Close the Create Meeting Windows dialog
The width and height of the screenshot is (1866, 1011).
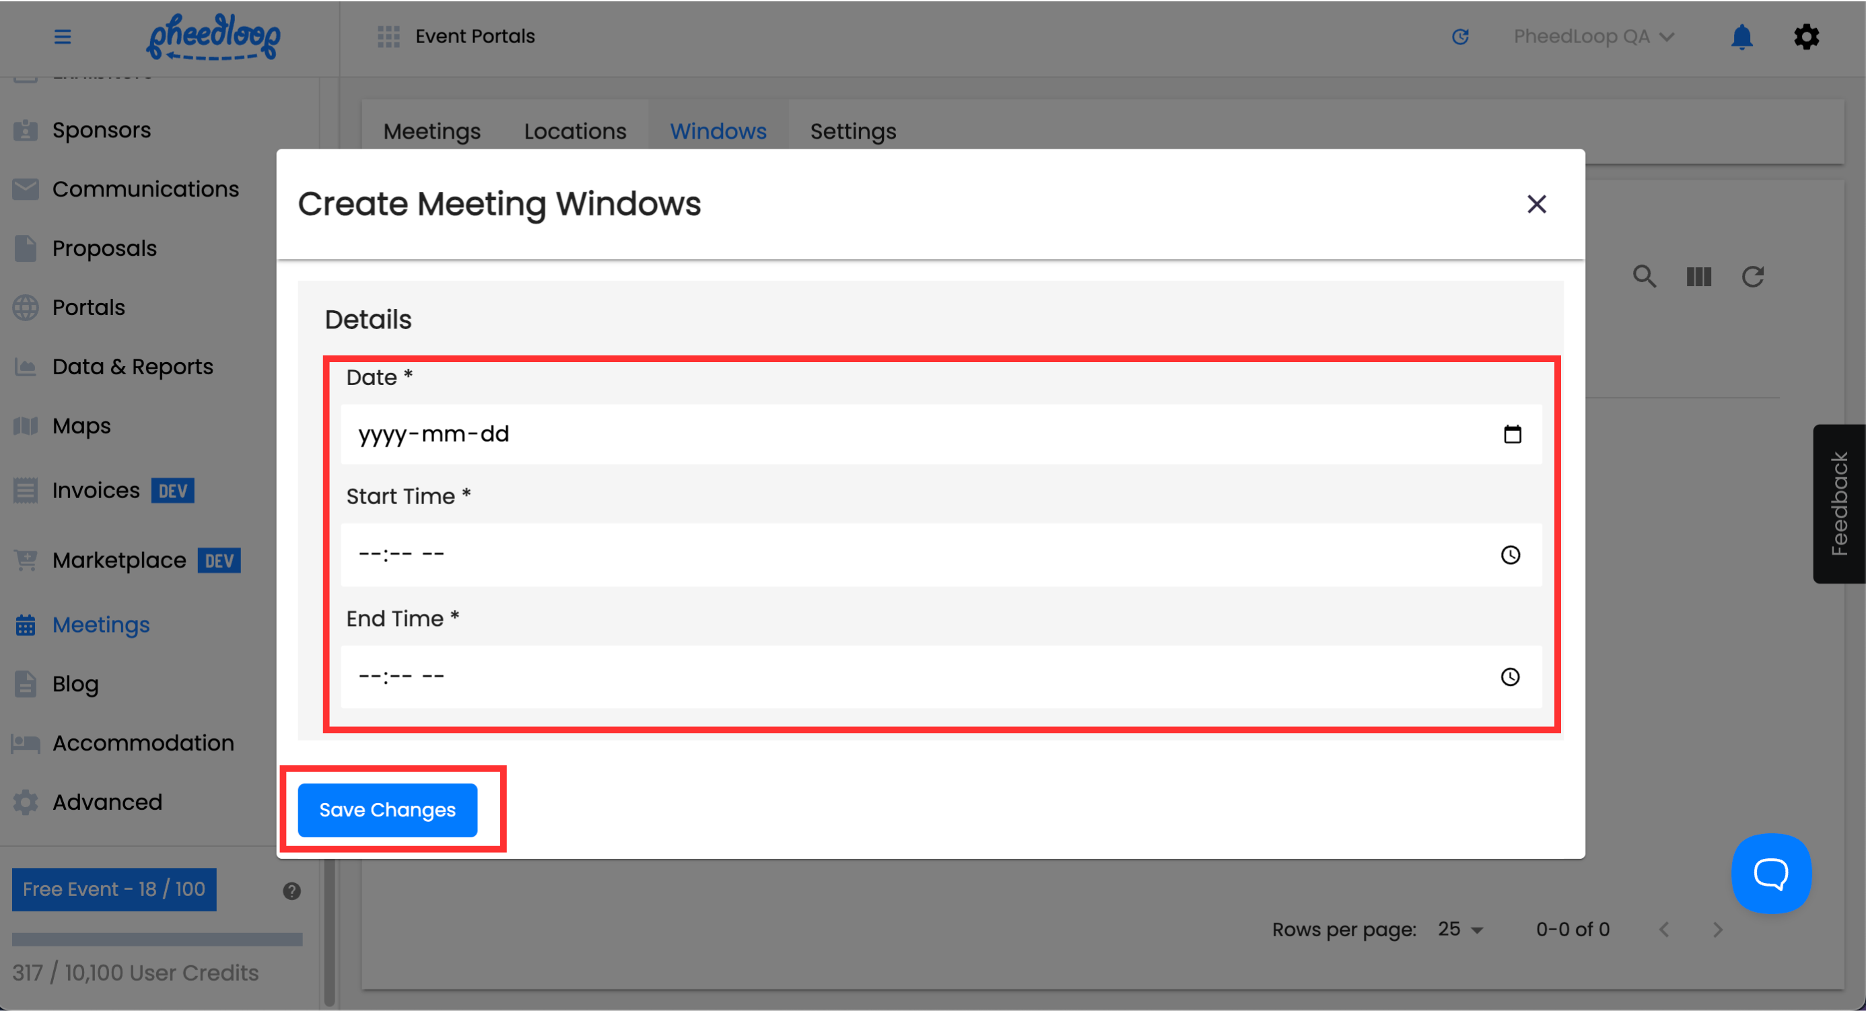pyautogui.click(x=1535, y=204)
